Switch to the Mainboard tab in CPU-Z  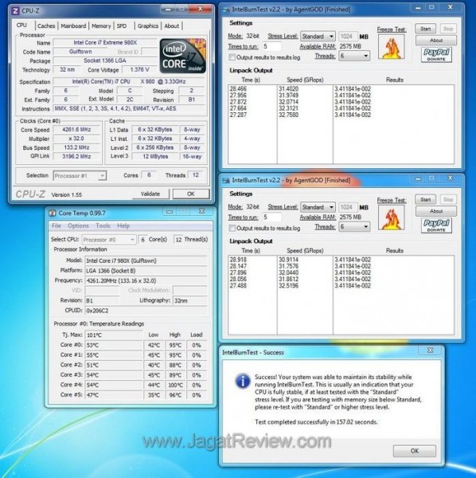(73, 26)
